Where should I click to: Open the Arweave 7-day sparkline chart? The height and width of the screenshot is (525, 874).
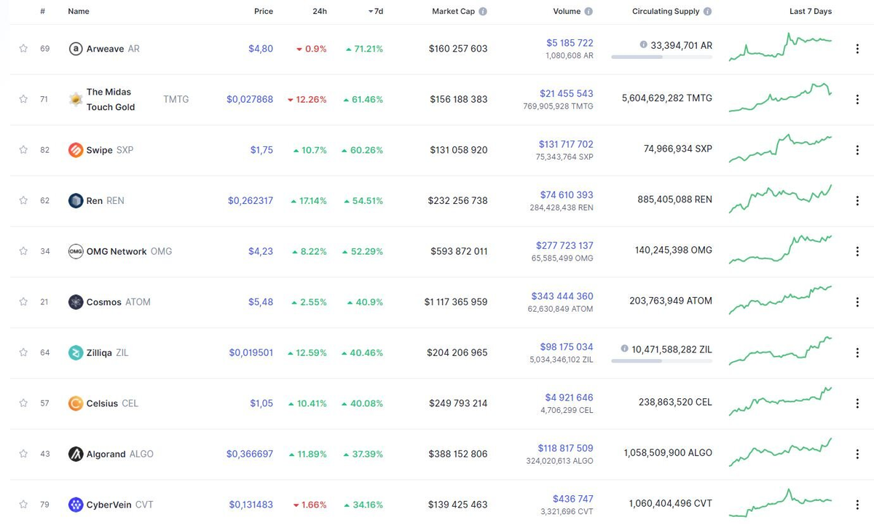[x=780, y=47]
